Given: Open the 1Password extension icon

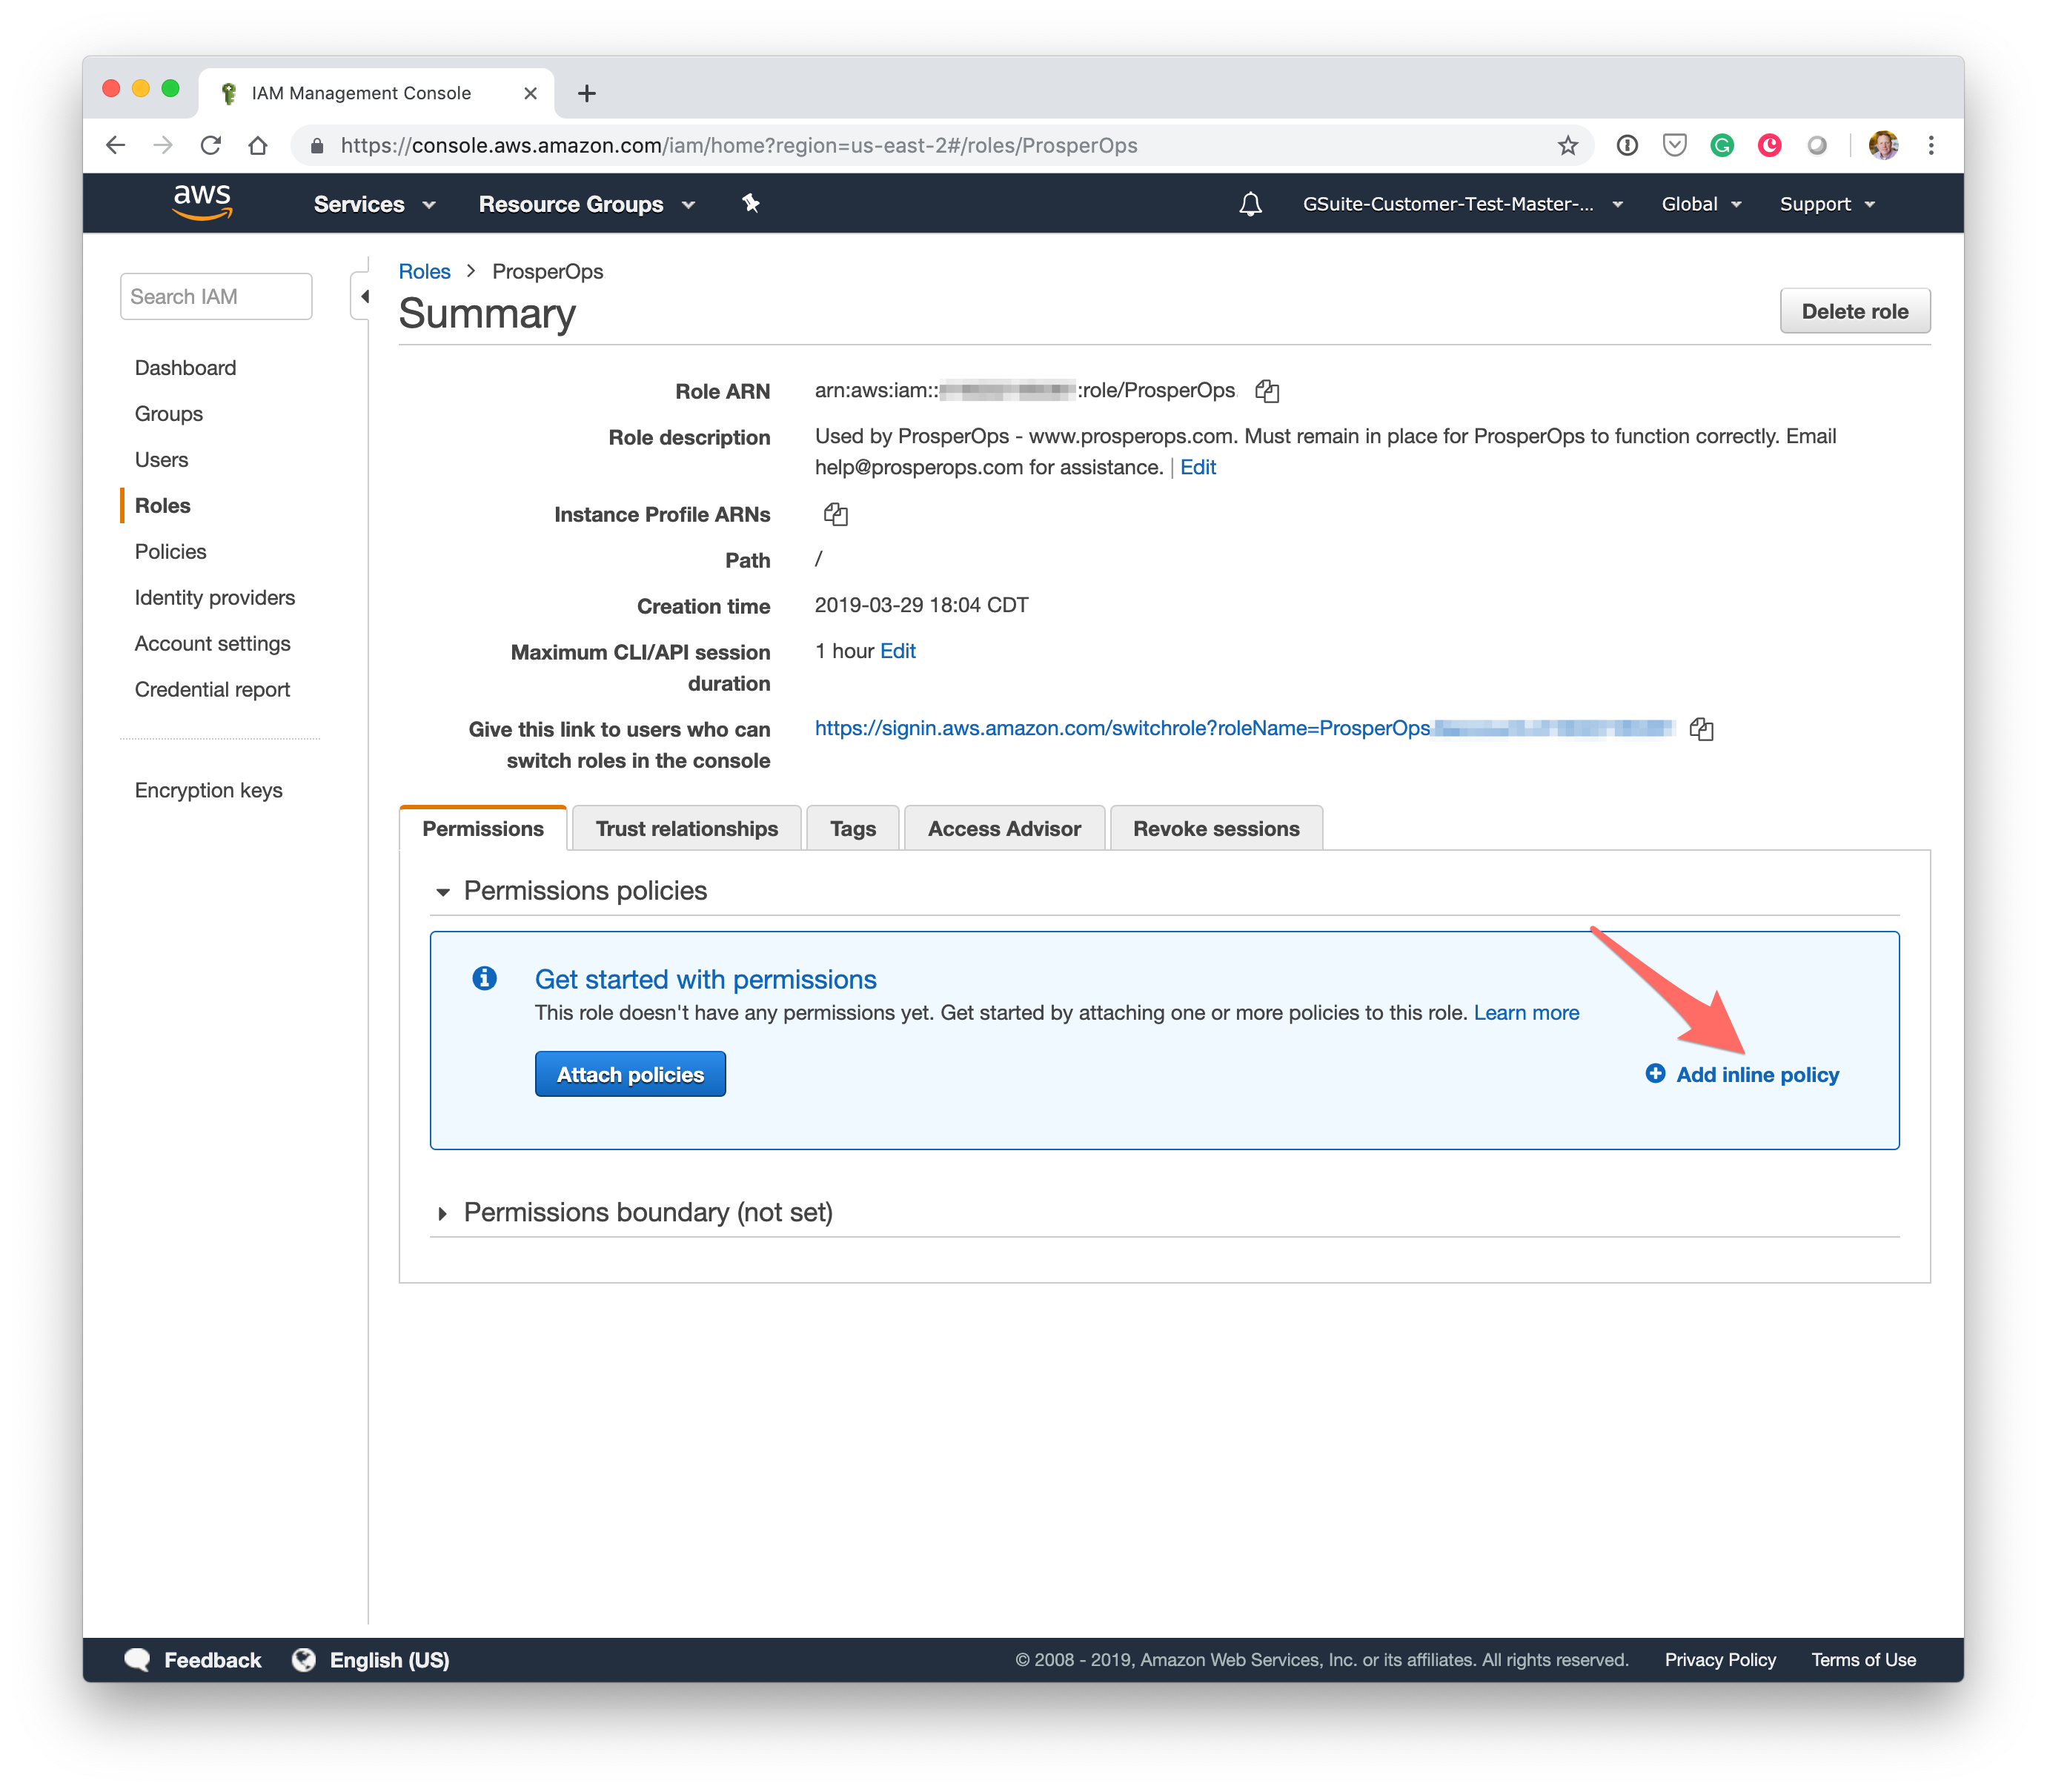Looking at the screenshot, I should click(x=1627, y=145).
